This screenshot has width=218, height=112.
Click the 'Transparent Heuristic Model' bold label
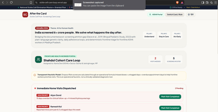49,75
